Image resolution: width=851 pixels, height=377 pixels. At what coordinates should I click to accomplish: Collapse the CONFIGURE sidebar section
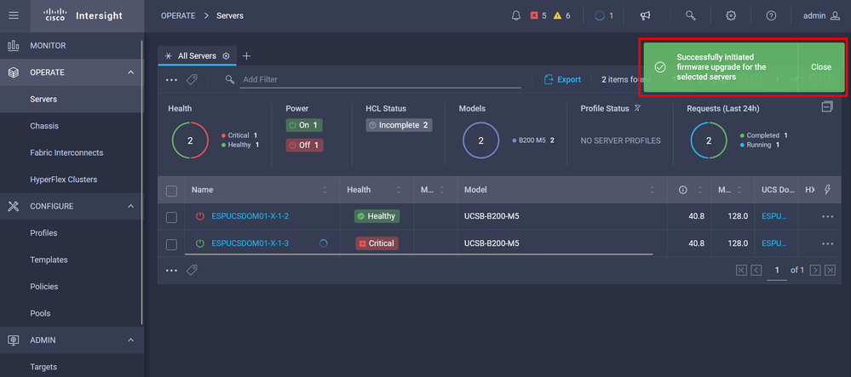tap(131, 206)
